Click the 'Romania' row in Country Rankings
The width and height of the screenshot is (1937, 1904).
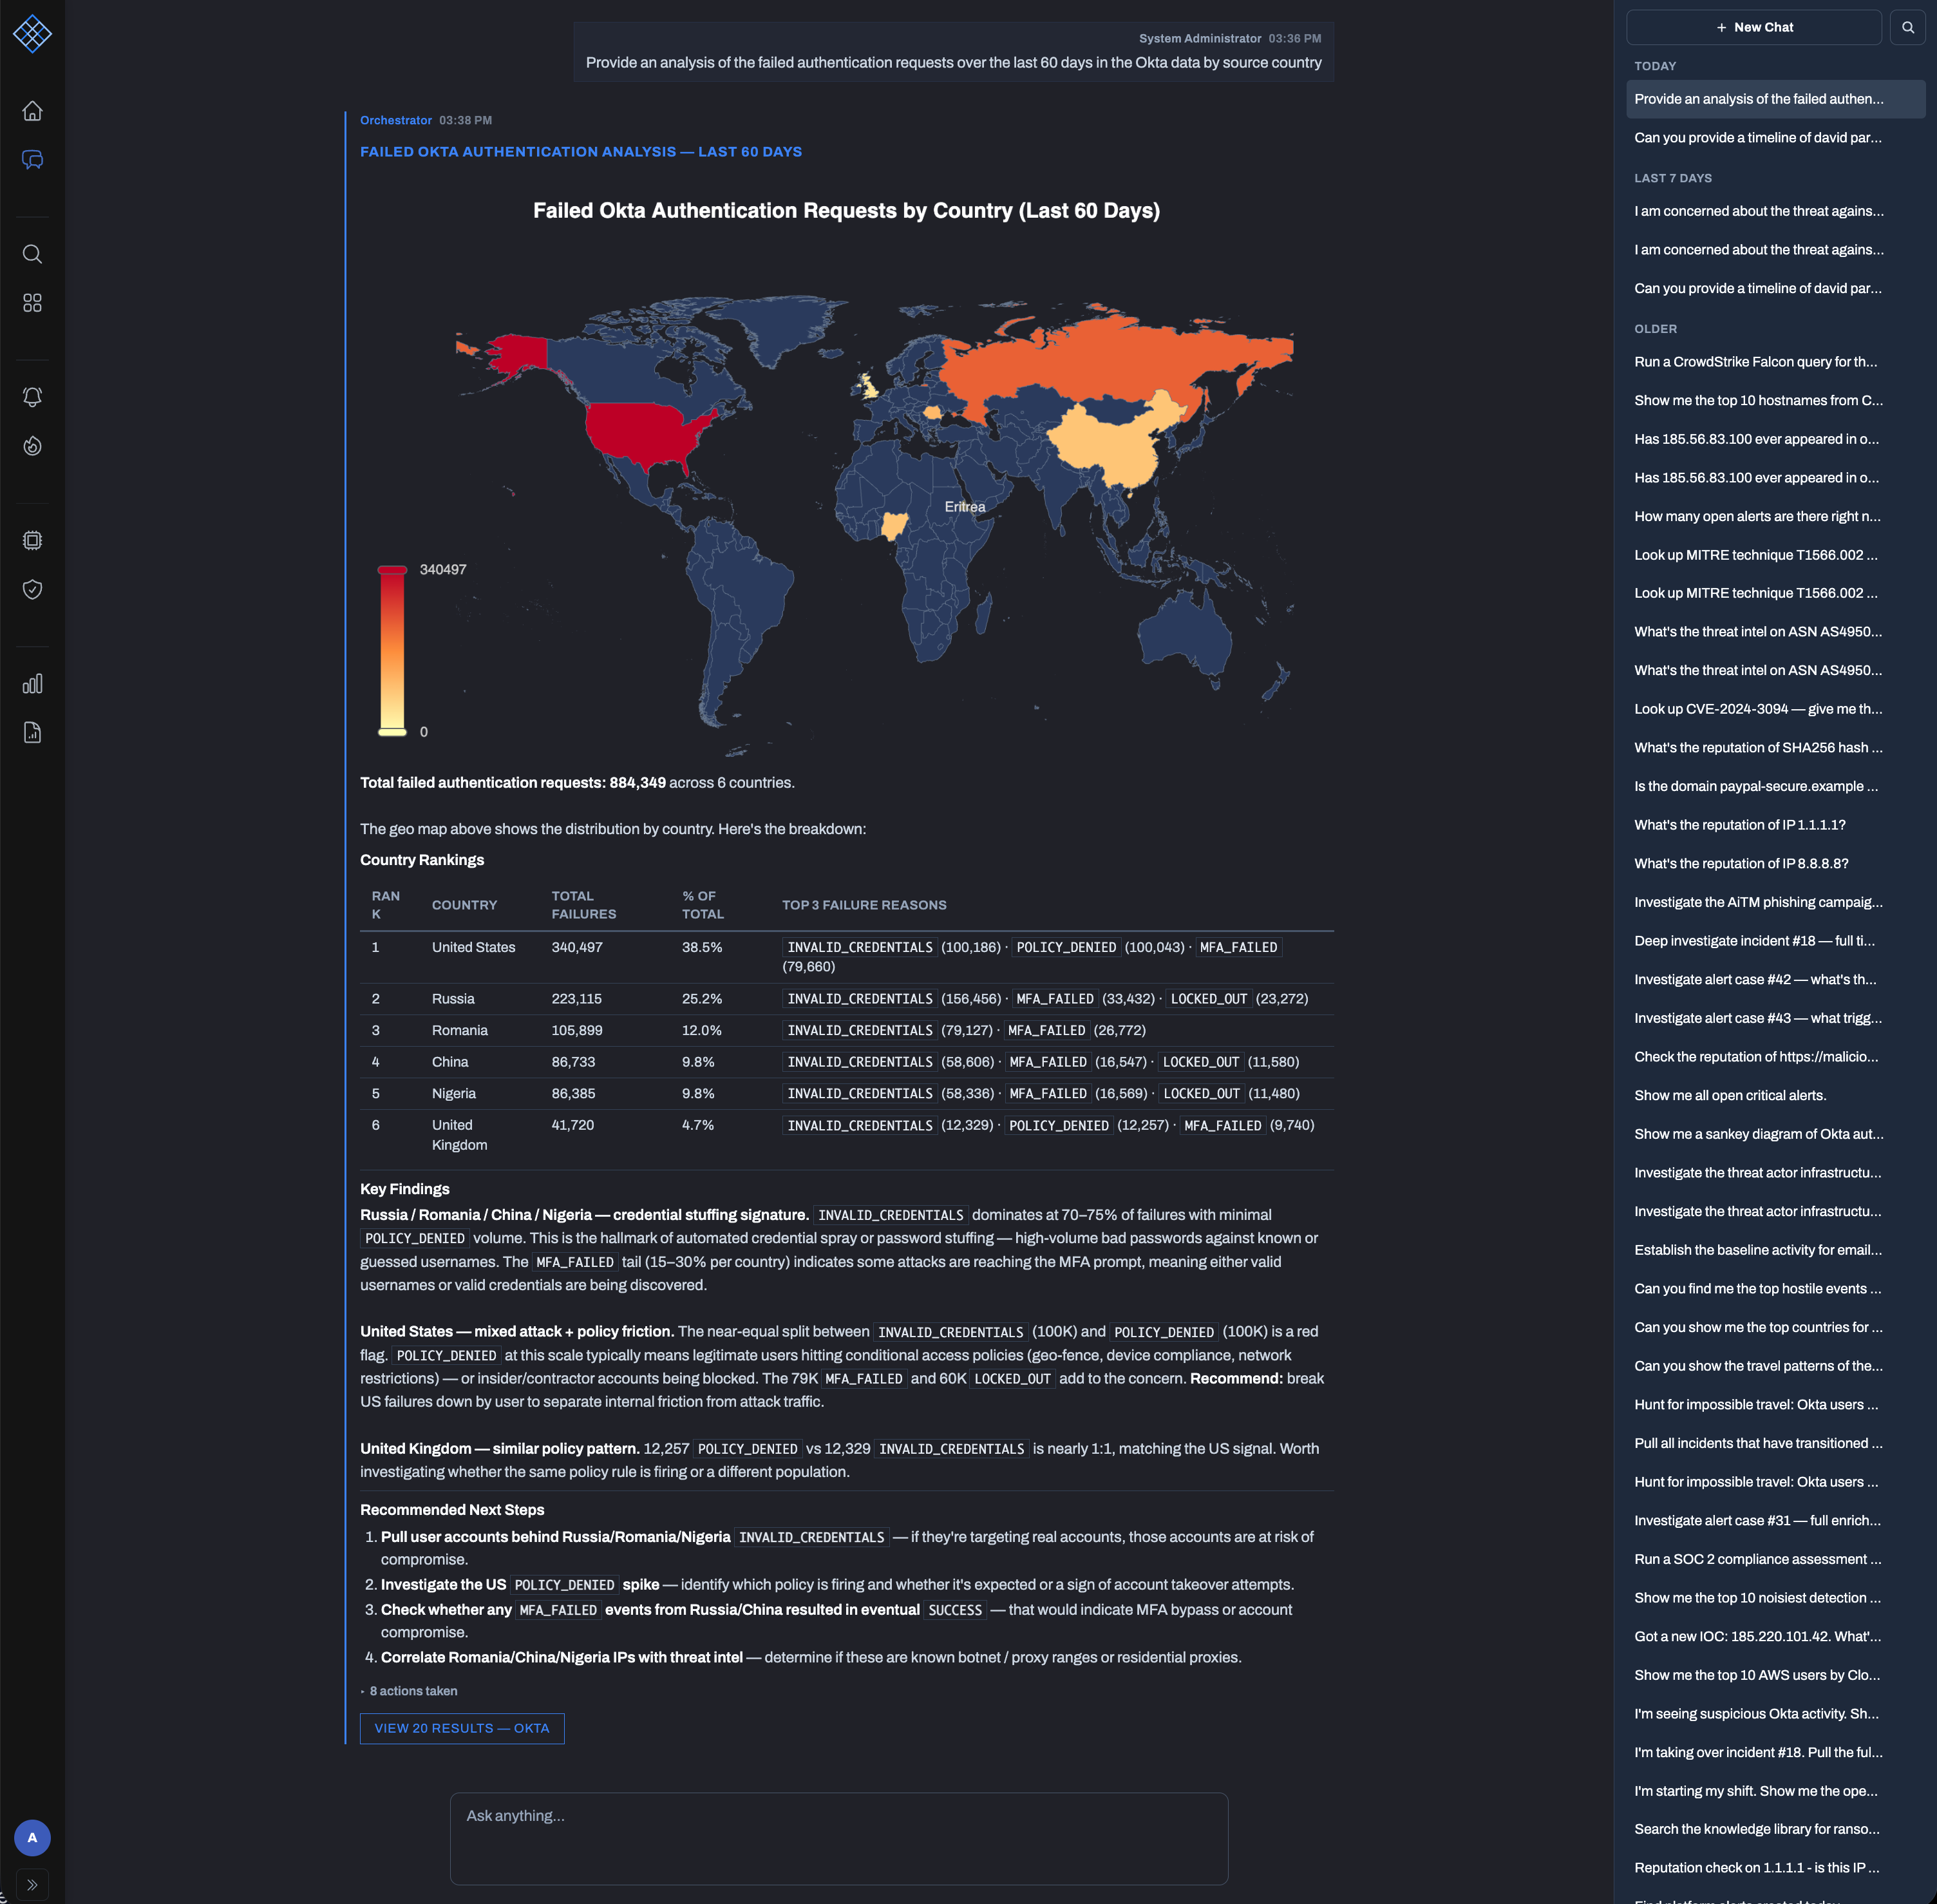pos(847,1031)
